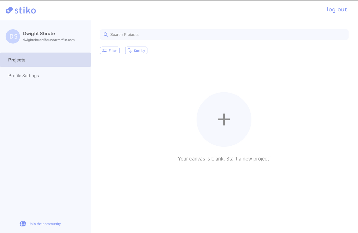The width and height of the screenshot is (358, 233).
Task: Click the search magnifier icon
Action: (106, 35)
